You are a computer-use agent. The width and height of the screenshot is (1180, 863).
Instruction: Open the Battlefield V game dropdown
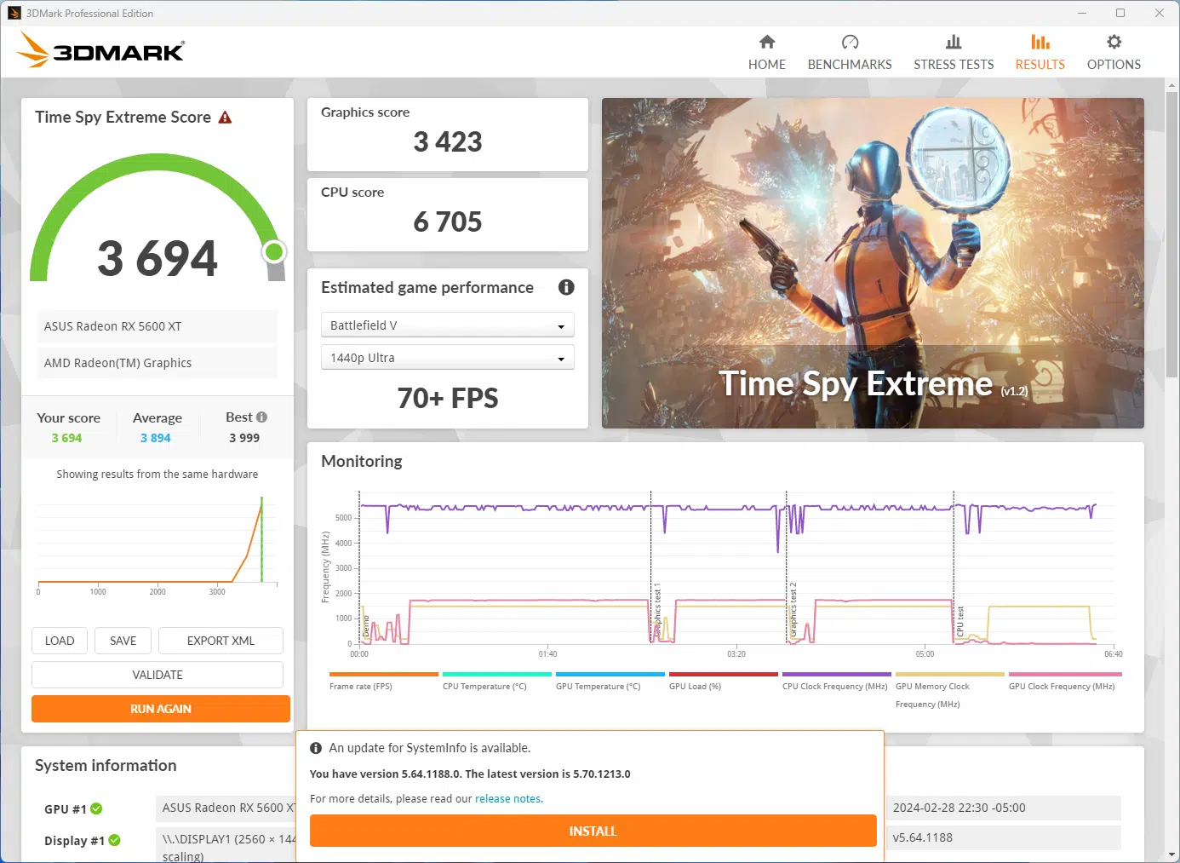coord(447,325)
